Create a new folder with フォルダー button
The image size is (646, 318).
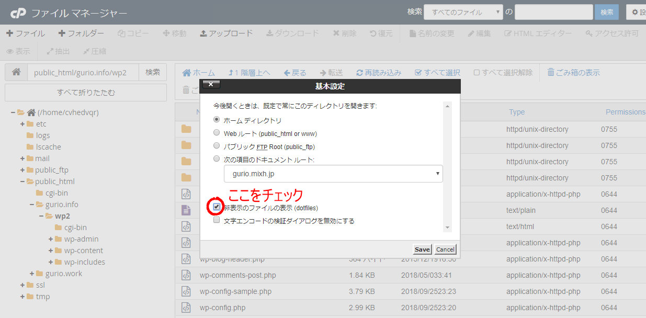click(81, 33)
